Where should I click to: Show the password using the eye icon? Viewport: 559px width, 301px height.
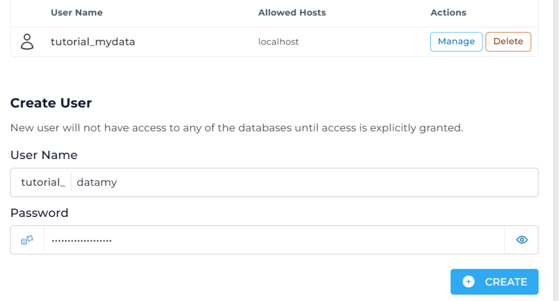[x=522, y=240]
